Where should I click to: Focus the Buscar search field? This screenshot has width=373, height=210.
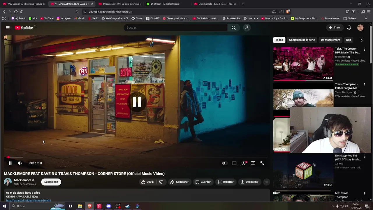(x=175, y=27)
